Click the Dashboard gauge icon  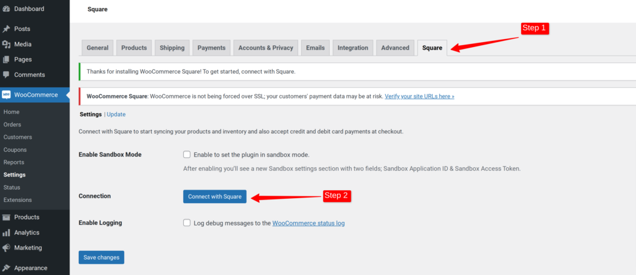(x=6, y=9)
